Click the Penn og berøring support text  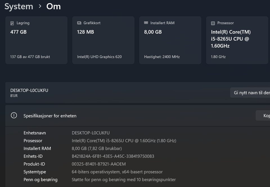point(124,179)
